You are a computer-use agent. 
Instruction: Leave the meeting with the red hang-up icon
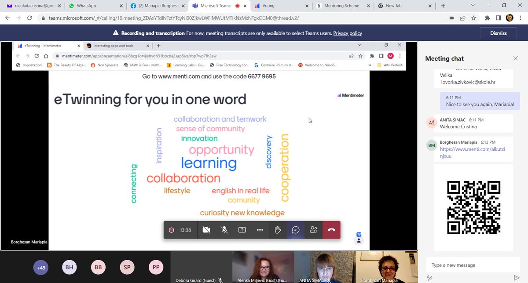coord(331,229)
